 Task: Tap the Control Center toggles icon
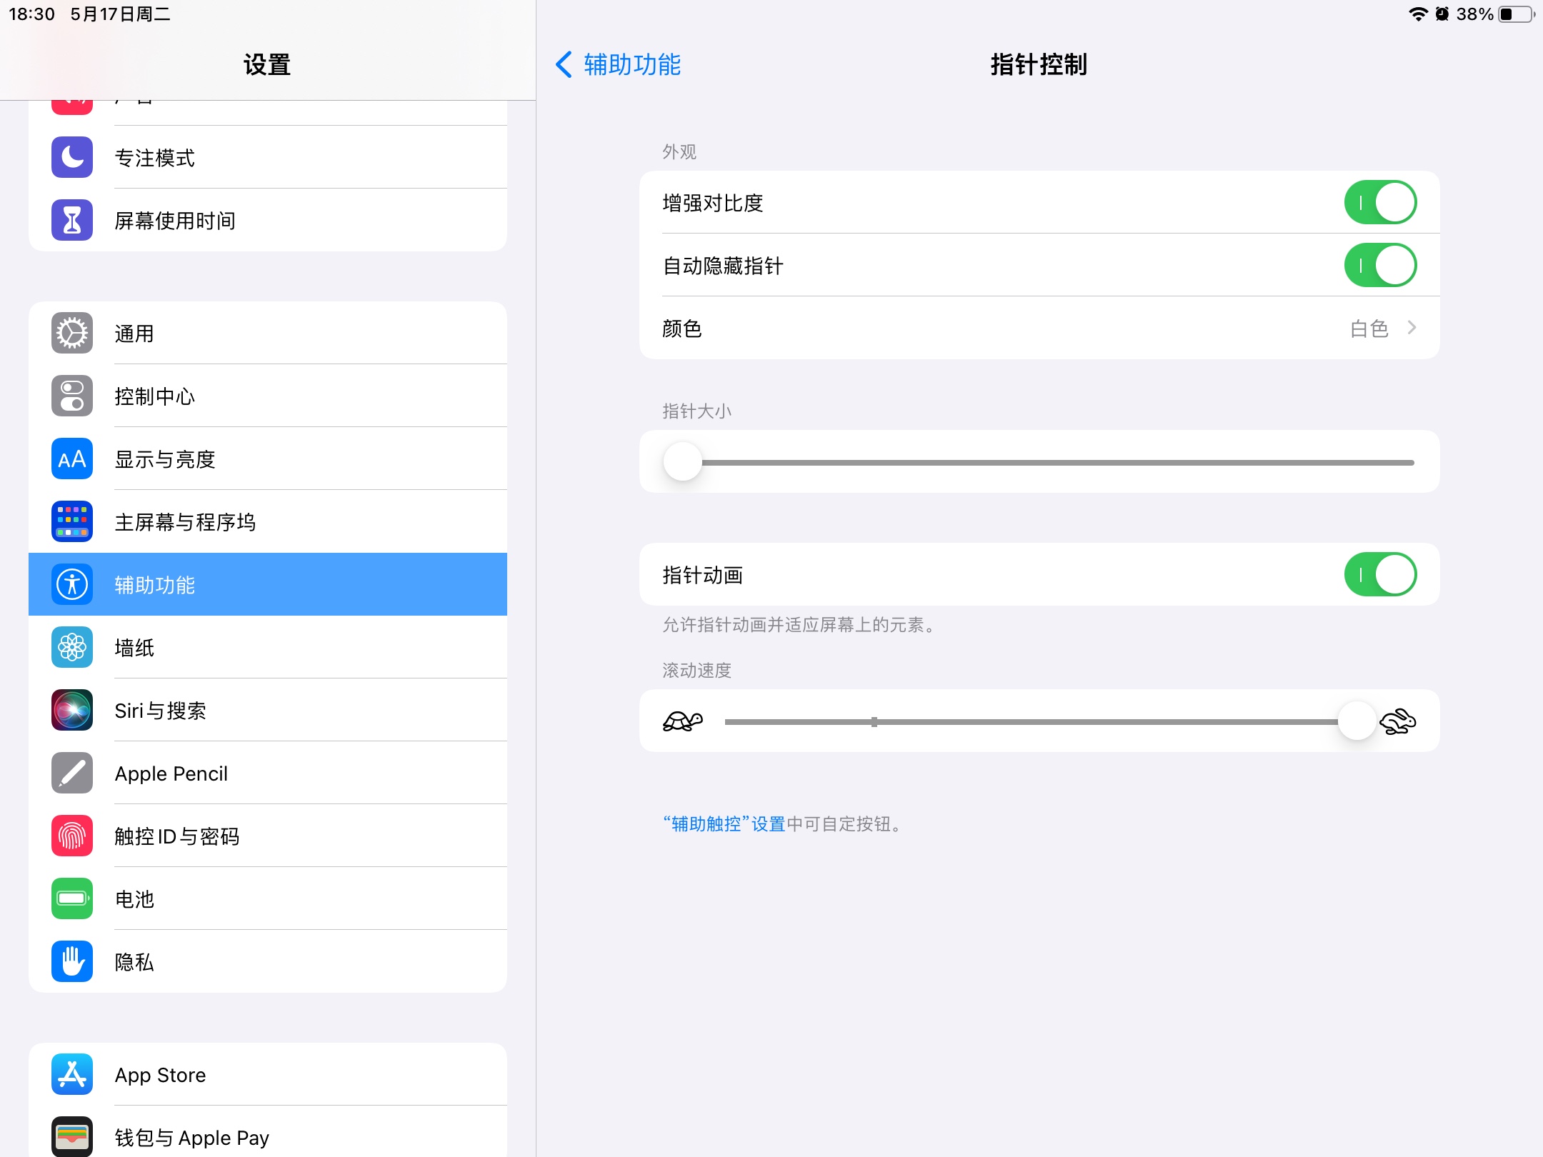72,396
